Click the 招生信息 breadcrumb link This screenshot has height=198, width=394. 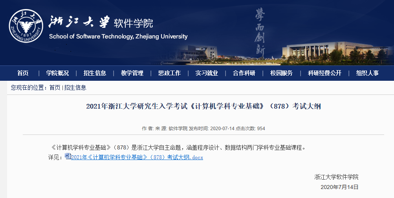75,87
